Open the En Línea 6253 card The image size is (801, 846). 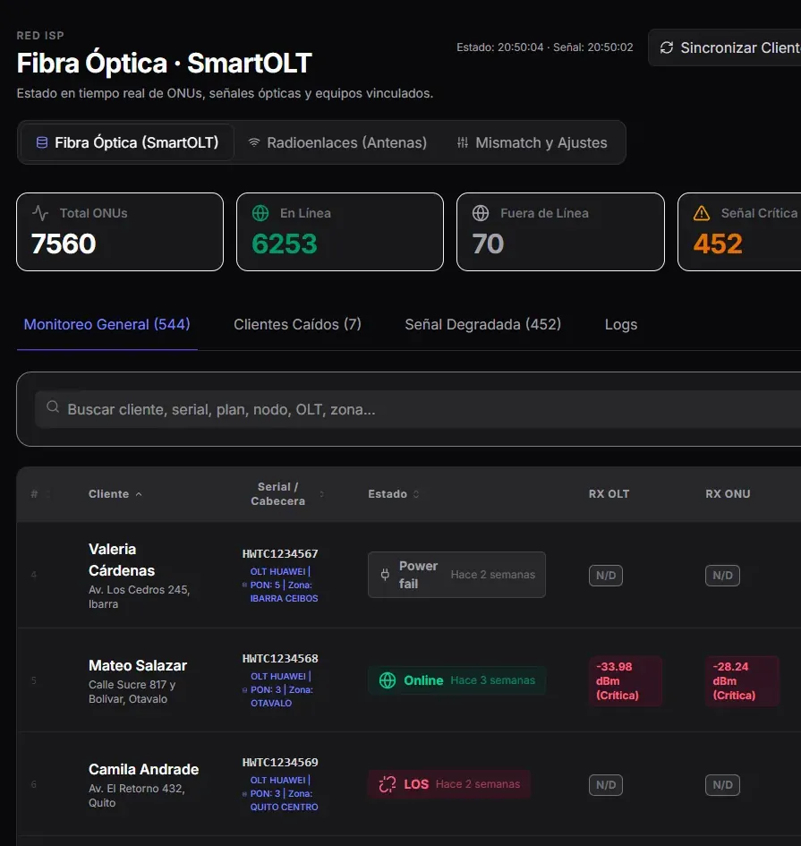pyautogui.click(x=340, y=232)
